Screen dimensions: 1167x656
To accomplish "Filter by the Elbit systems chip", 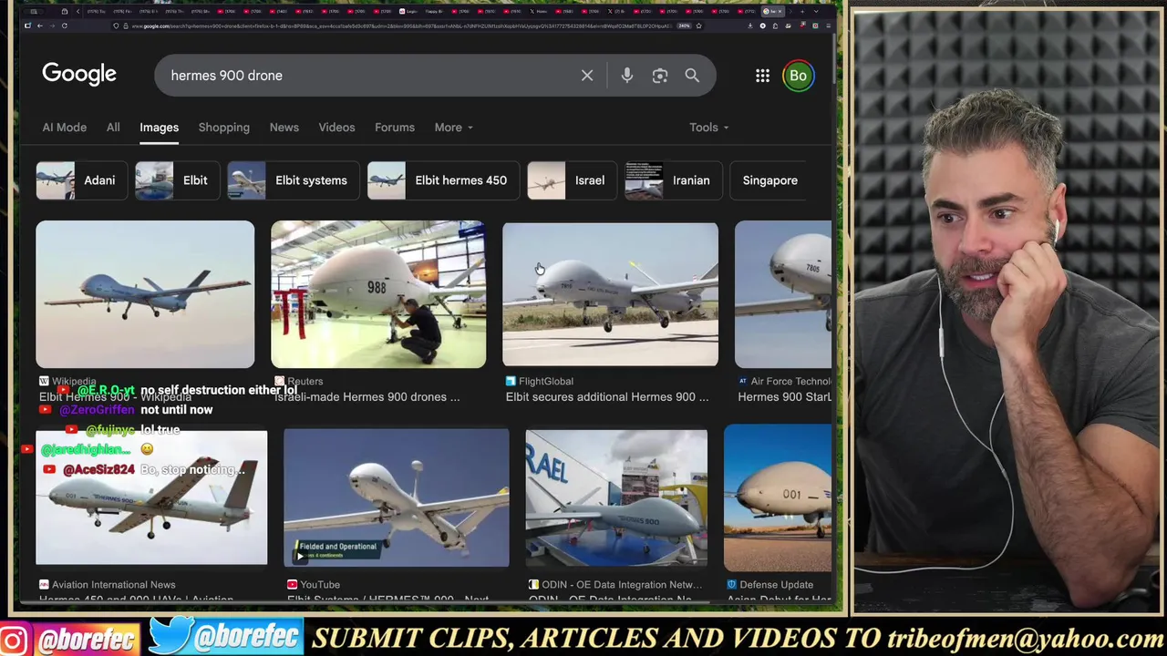I will tap(292, 180).
